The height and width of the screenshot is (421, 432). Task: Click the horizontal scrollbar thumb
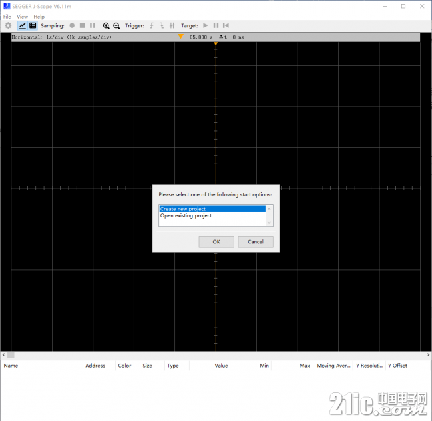[x=11, y=355]
